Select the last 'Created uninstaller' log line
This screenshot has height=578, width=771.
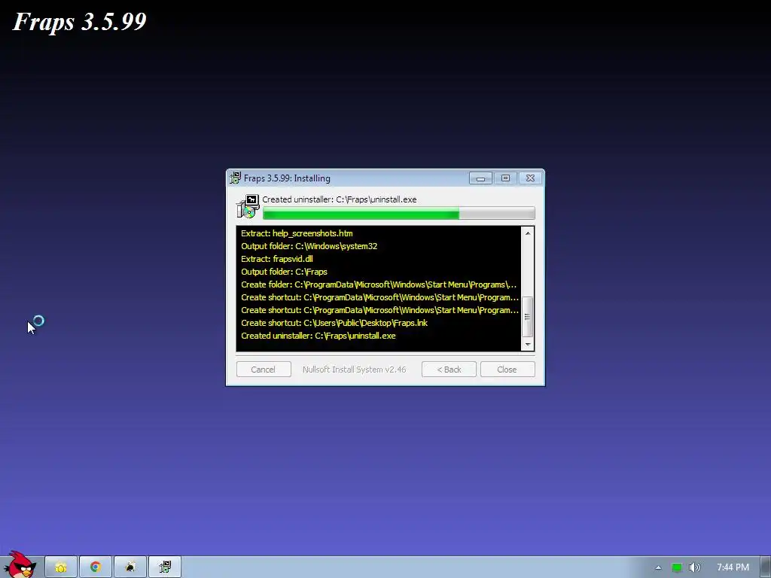318,336
